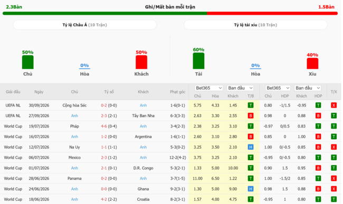Click the green T/X icon in Croatia row

coord(334,199)
